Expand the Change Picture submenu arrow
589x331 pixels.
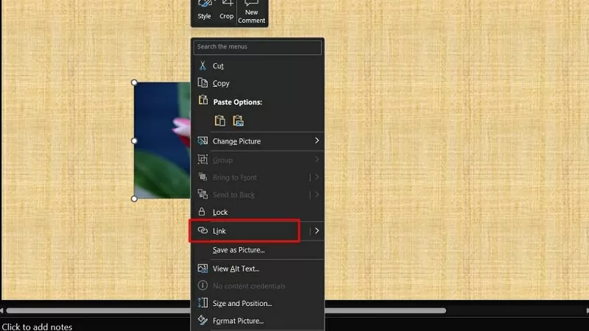click(317, 140)
